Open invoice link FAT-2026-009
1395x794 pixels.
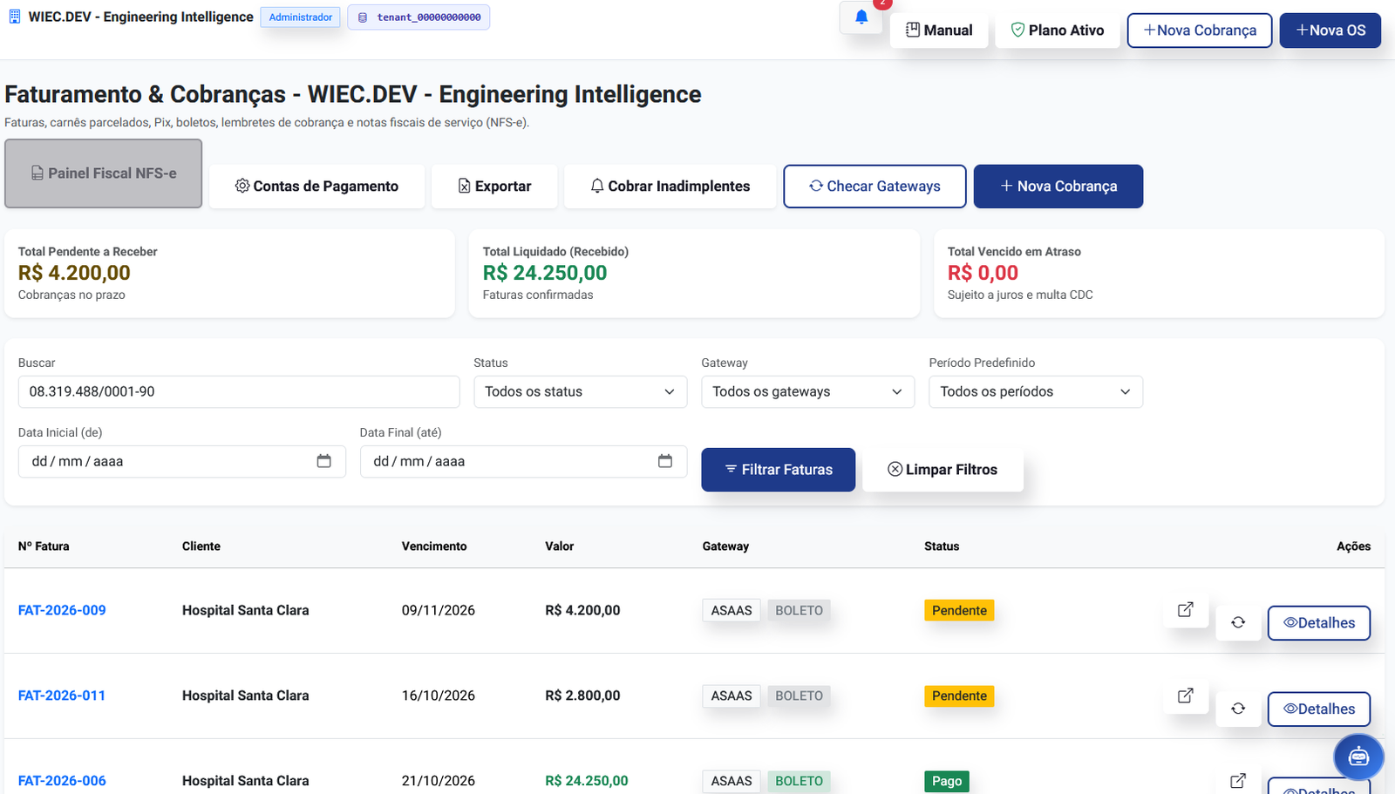coord(62,611)
